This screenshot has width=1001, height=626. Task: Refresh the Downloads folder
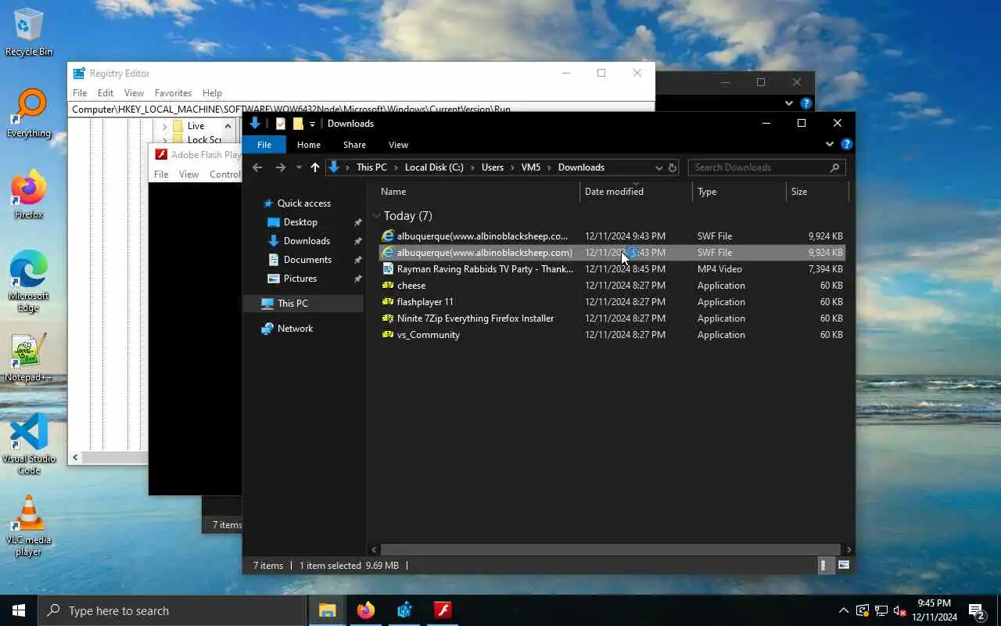672,167
